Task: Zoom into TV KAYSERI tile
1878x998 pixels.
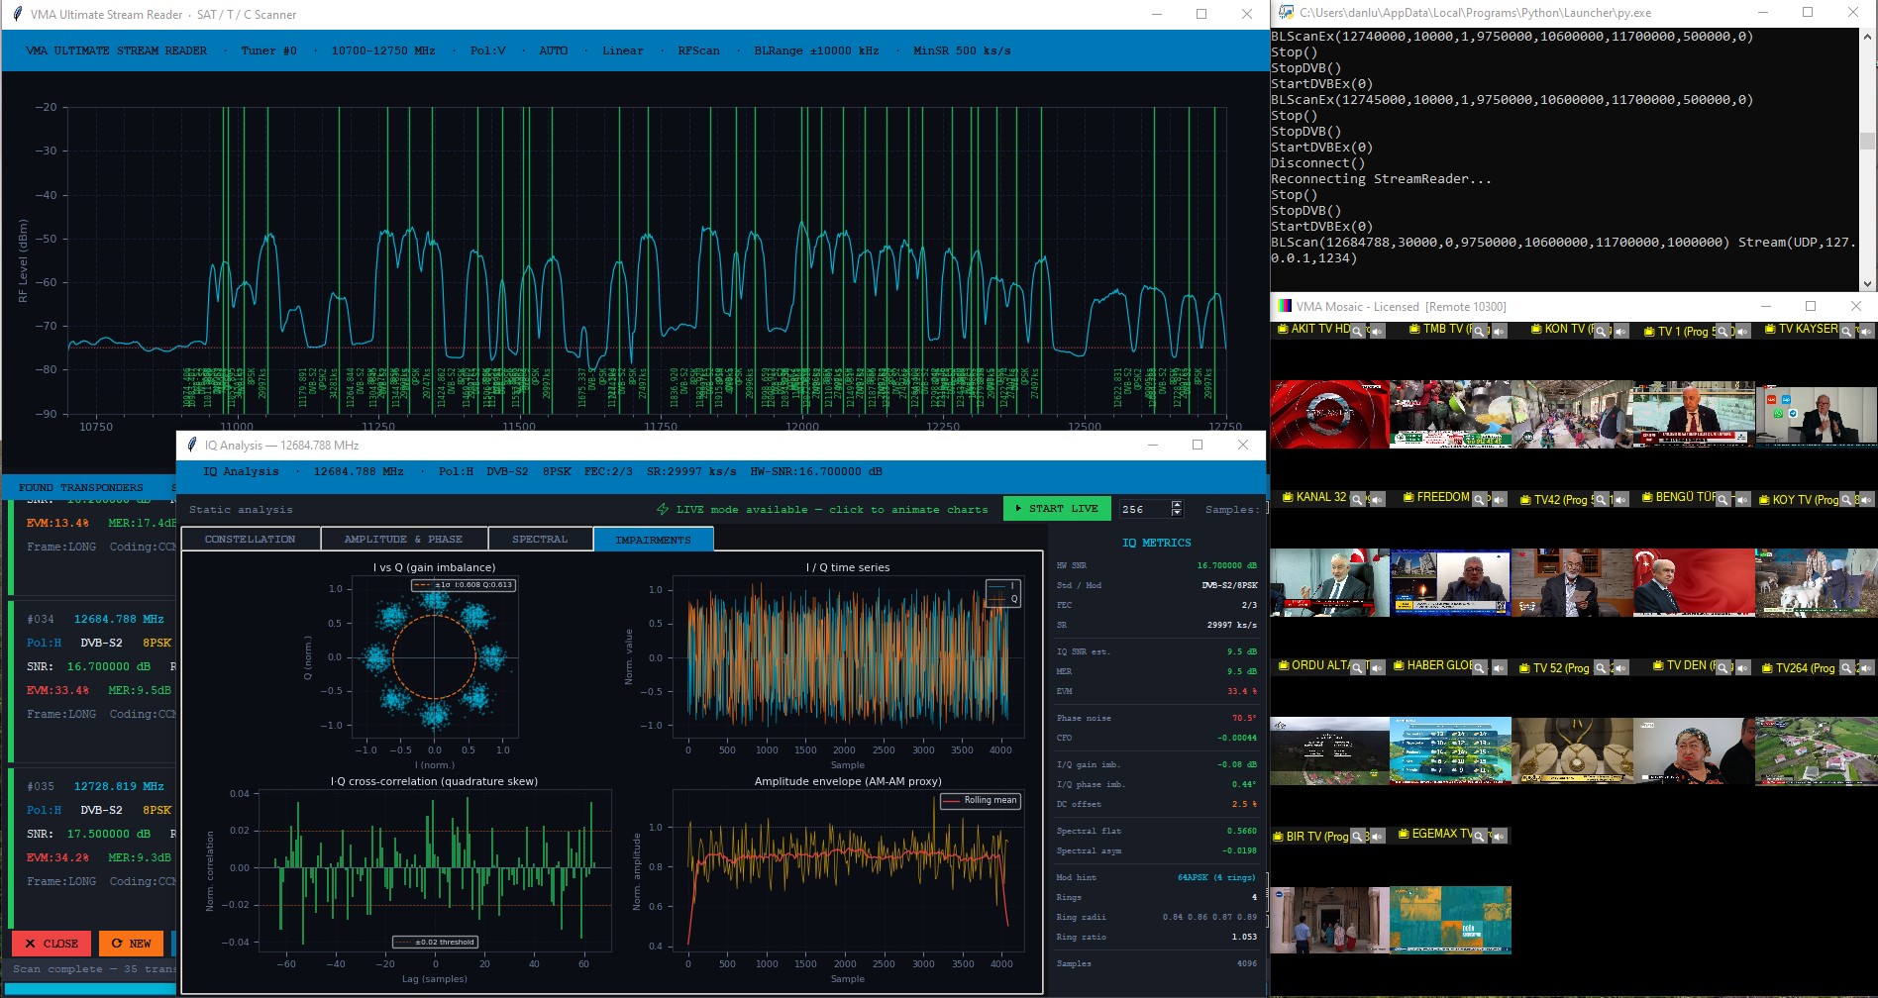Action: click(1847, 331)
